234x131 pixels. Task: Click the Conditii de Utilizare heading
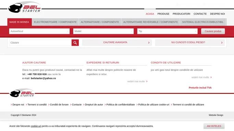click(166, 62)
